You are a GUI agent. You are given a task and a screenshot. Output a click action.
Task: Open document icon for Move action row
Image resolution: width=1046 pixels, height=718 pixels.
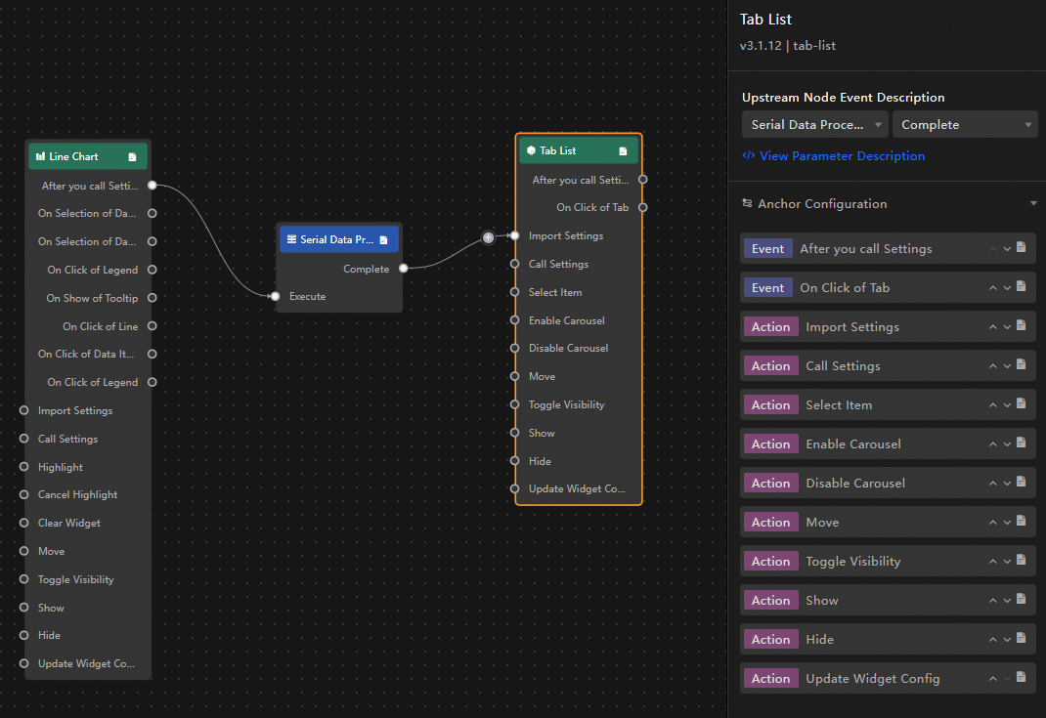click(1022, 522)
